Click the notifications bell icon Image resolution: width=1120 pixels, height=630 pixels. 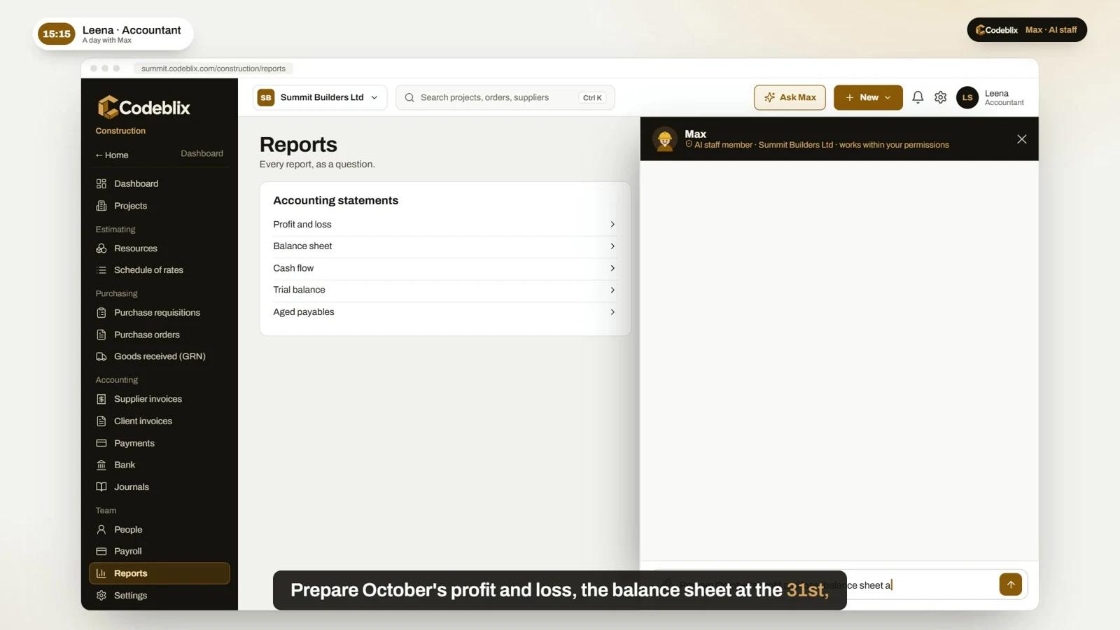pos(918,97)
